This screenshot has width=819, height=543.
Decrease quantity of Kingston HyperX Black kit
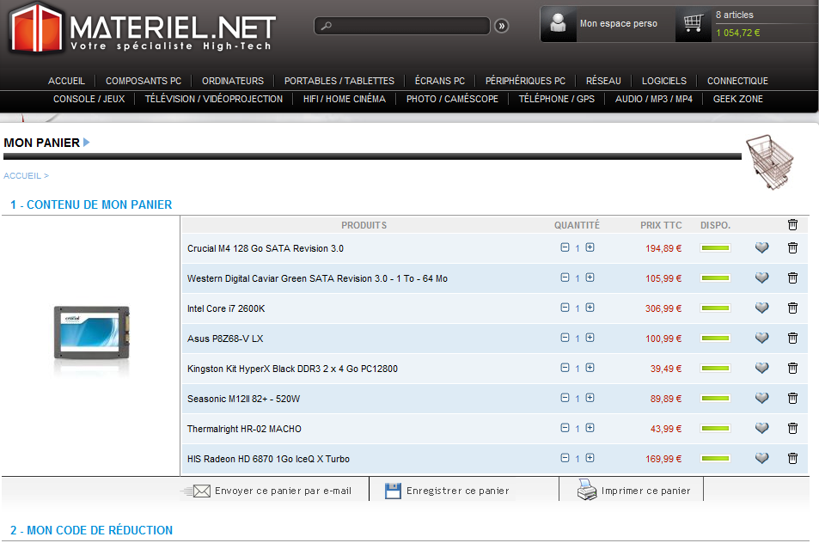(565, 368)
